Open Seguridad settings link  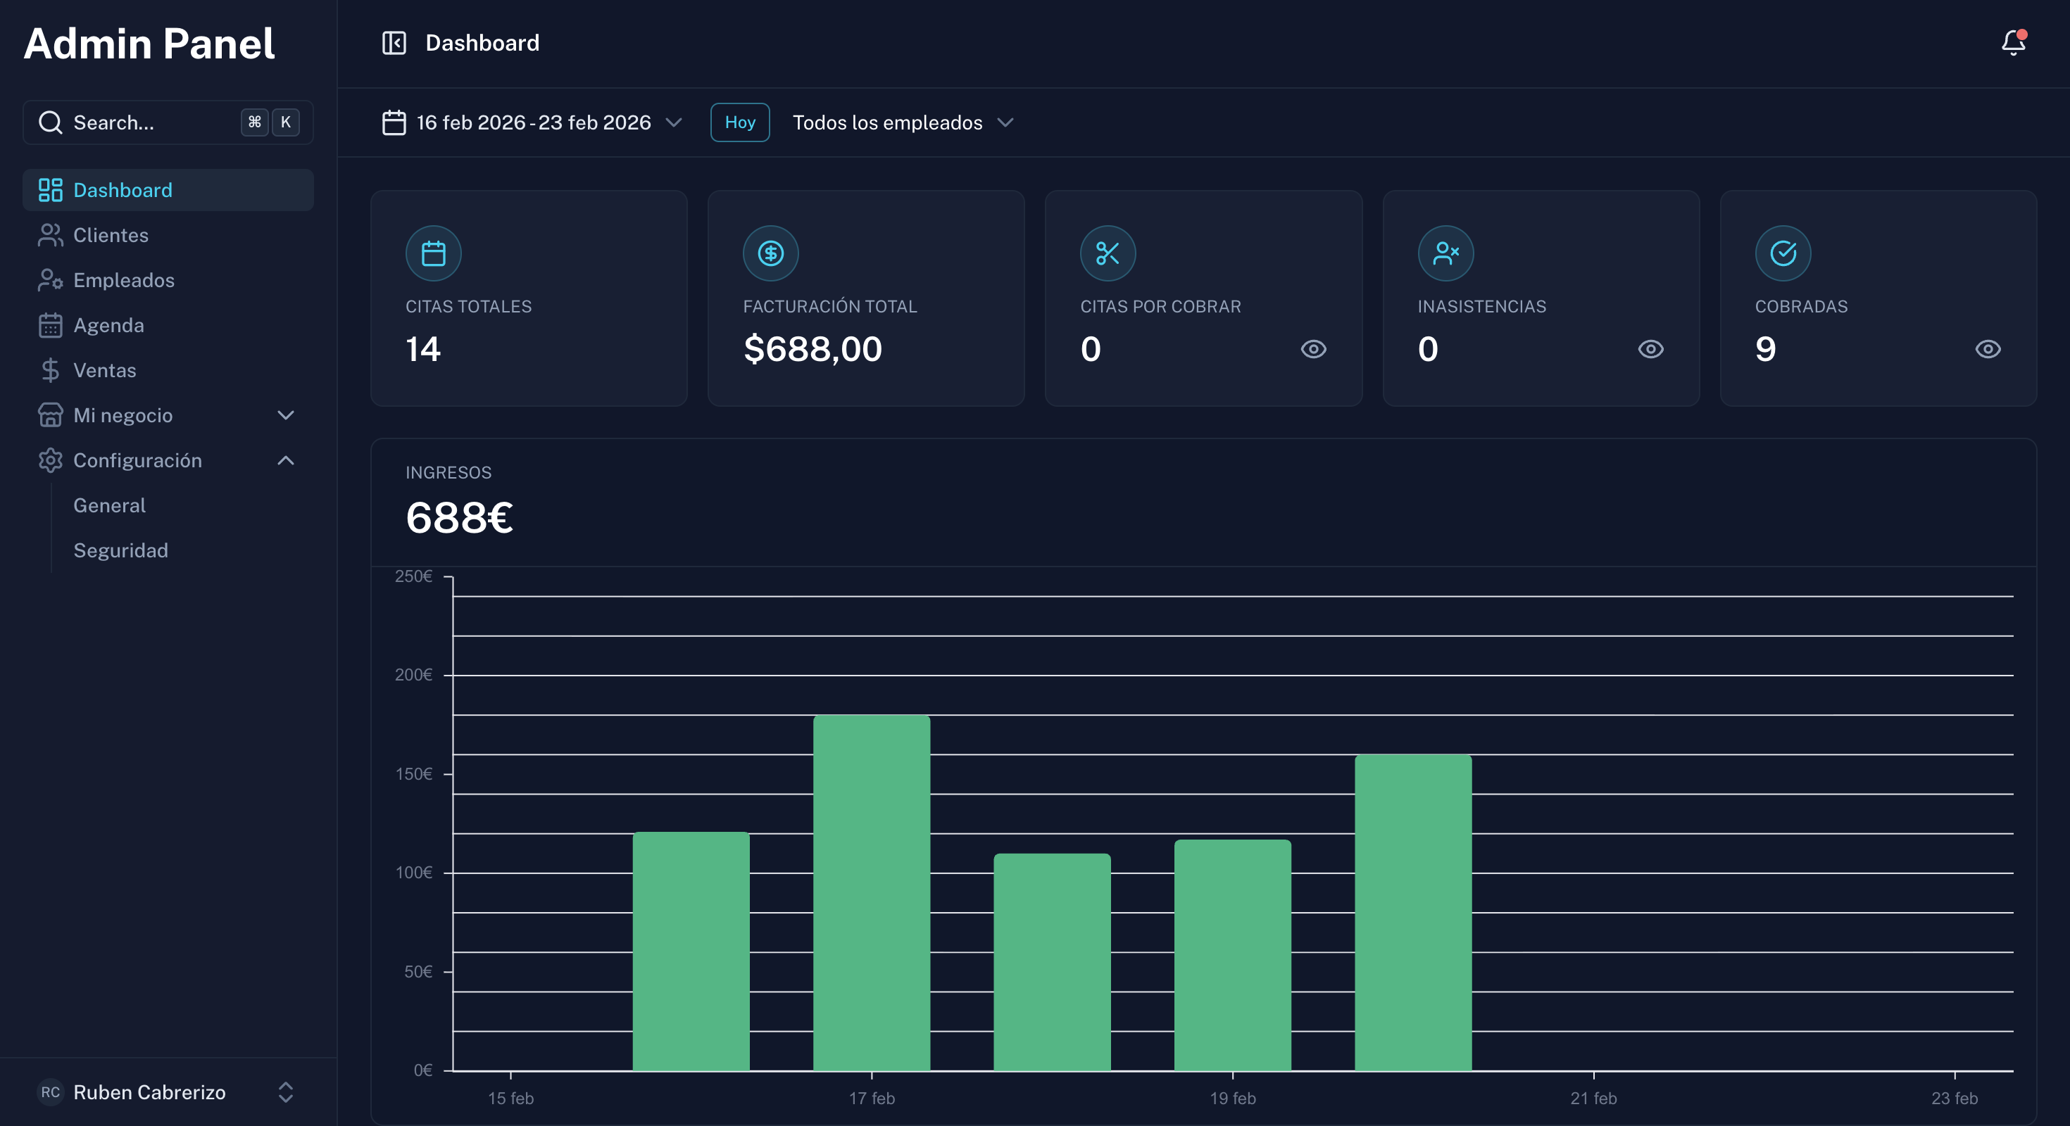click(120, 550)
